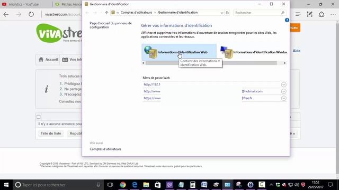The width and height of the screenshot is (339, 190).
Task: Open help in Gestionnaire d'identification
Action: coord(287,20)
